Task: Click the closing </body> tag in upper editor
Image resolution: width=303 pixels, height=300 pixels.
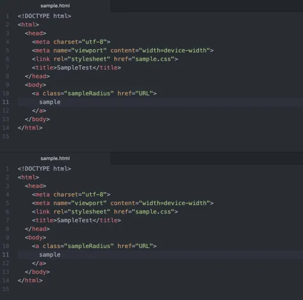Action: 38,119
